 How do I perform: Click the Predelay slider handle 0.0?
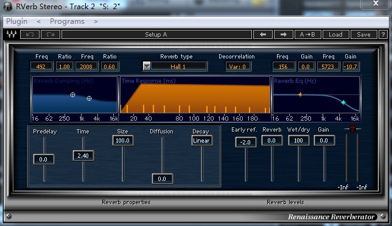pos(43,159)
